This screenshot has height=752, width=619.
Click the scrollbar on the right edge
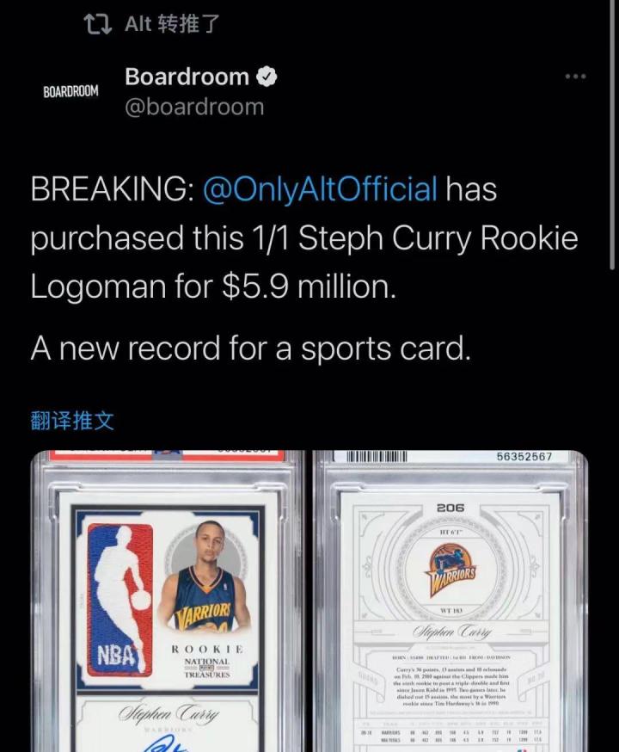pyautogui.click(x=613, y=134)
